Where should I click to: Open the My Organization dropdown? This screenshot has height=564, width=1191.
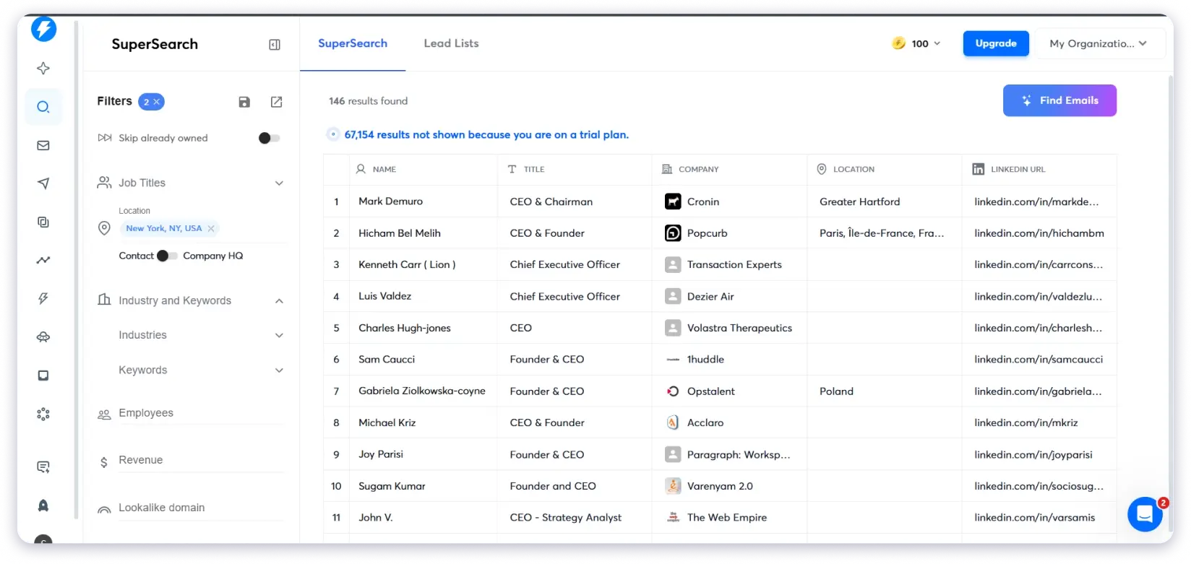pyautogui.click(x=1098, y=43)
